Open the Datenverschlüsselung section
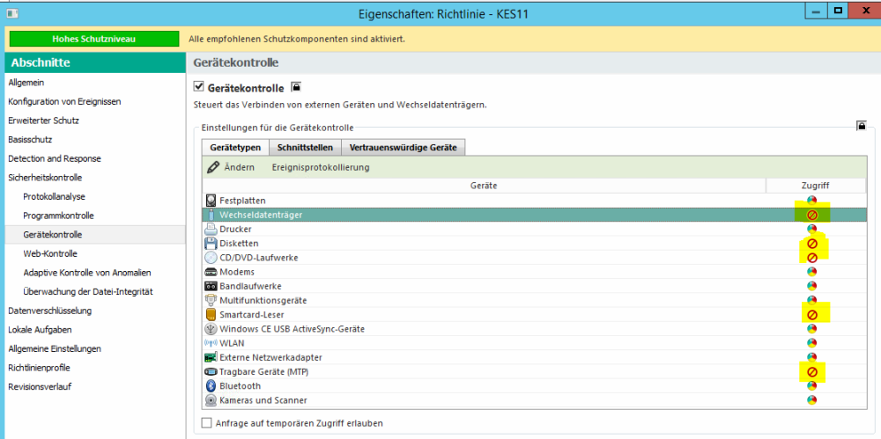 (x=50, y=311)
